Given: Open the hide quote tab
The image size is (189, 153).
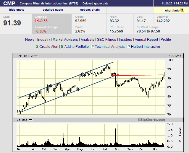Looking at the screenshot, I should coord(17,10).
